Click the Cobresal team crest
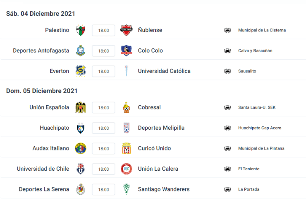The width and height of the screenshot is (306, 203). (126, 107)
